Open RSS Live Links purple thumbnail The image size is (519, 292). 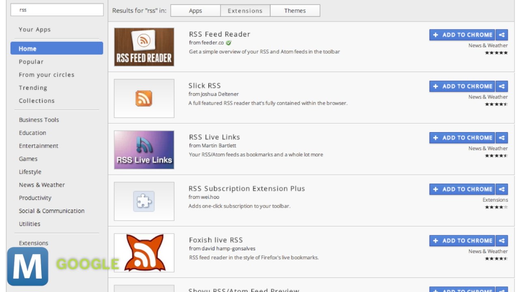[144, 150]
